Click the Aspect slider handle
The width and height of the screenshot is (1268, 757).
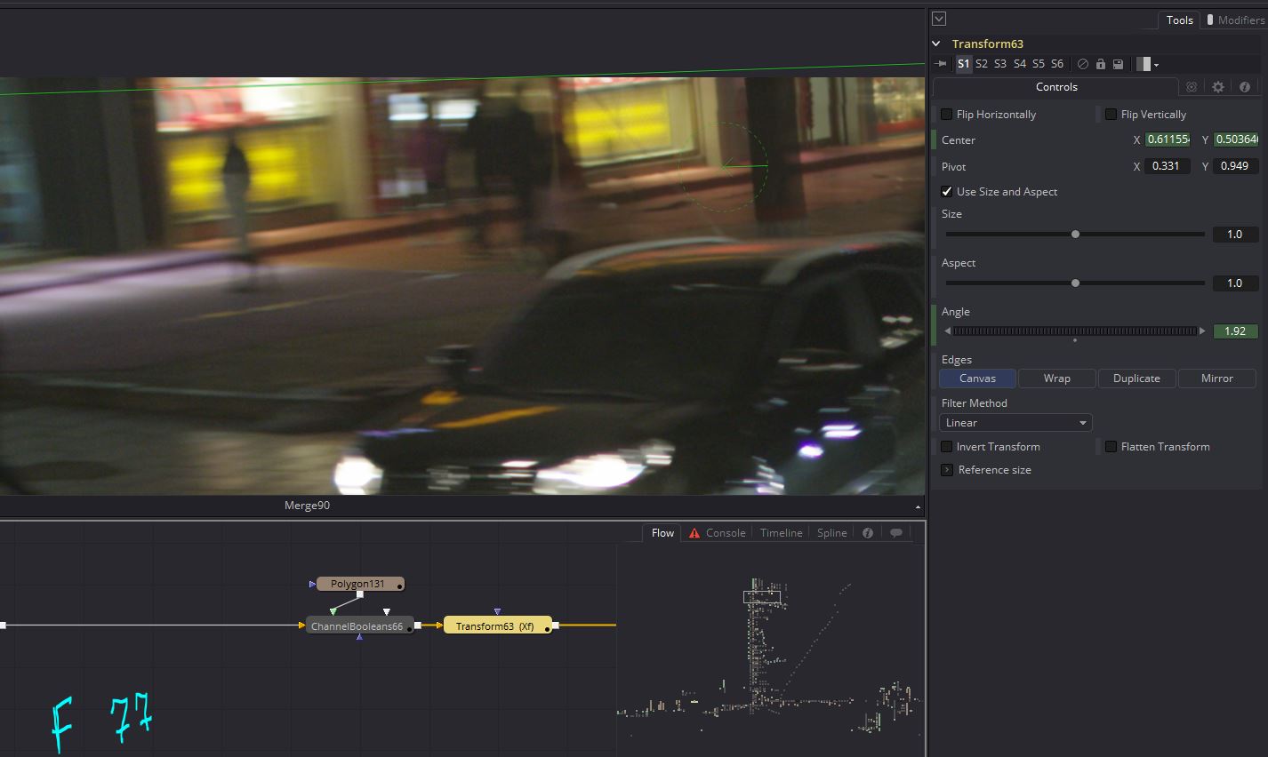click(x=1075, y=283)
